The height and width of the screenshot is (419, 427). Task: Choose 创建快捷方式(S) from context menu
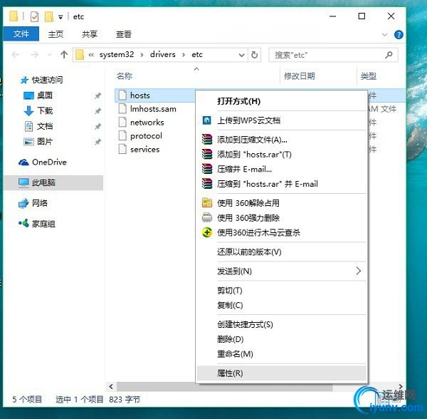(x=281, y=324)
